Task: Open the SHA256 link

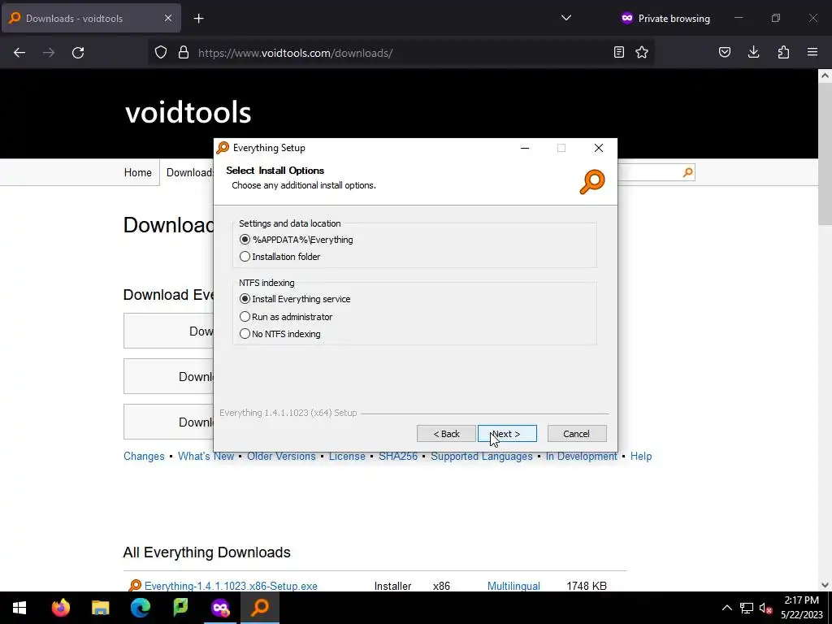Action: [398, 457]
